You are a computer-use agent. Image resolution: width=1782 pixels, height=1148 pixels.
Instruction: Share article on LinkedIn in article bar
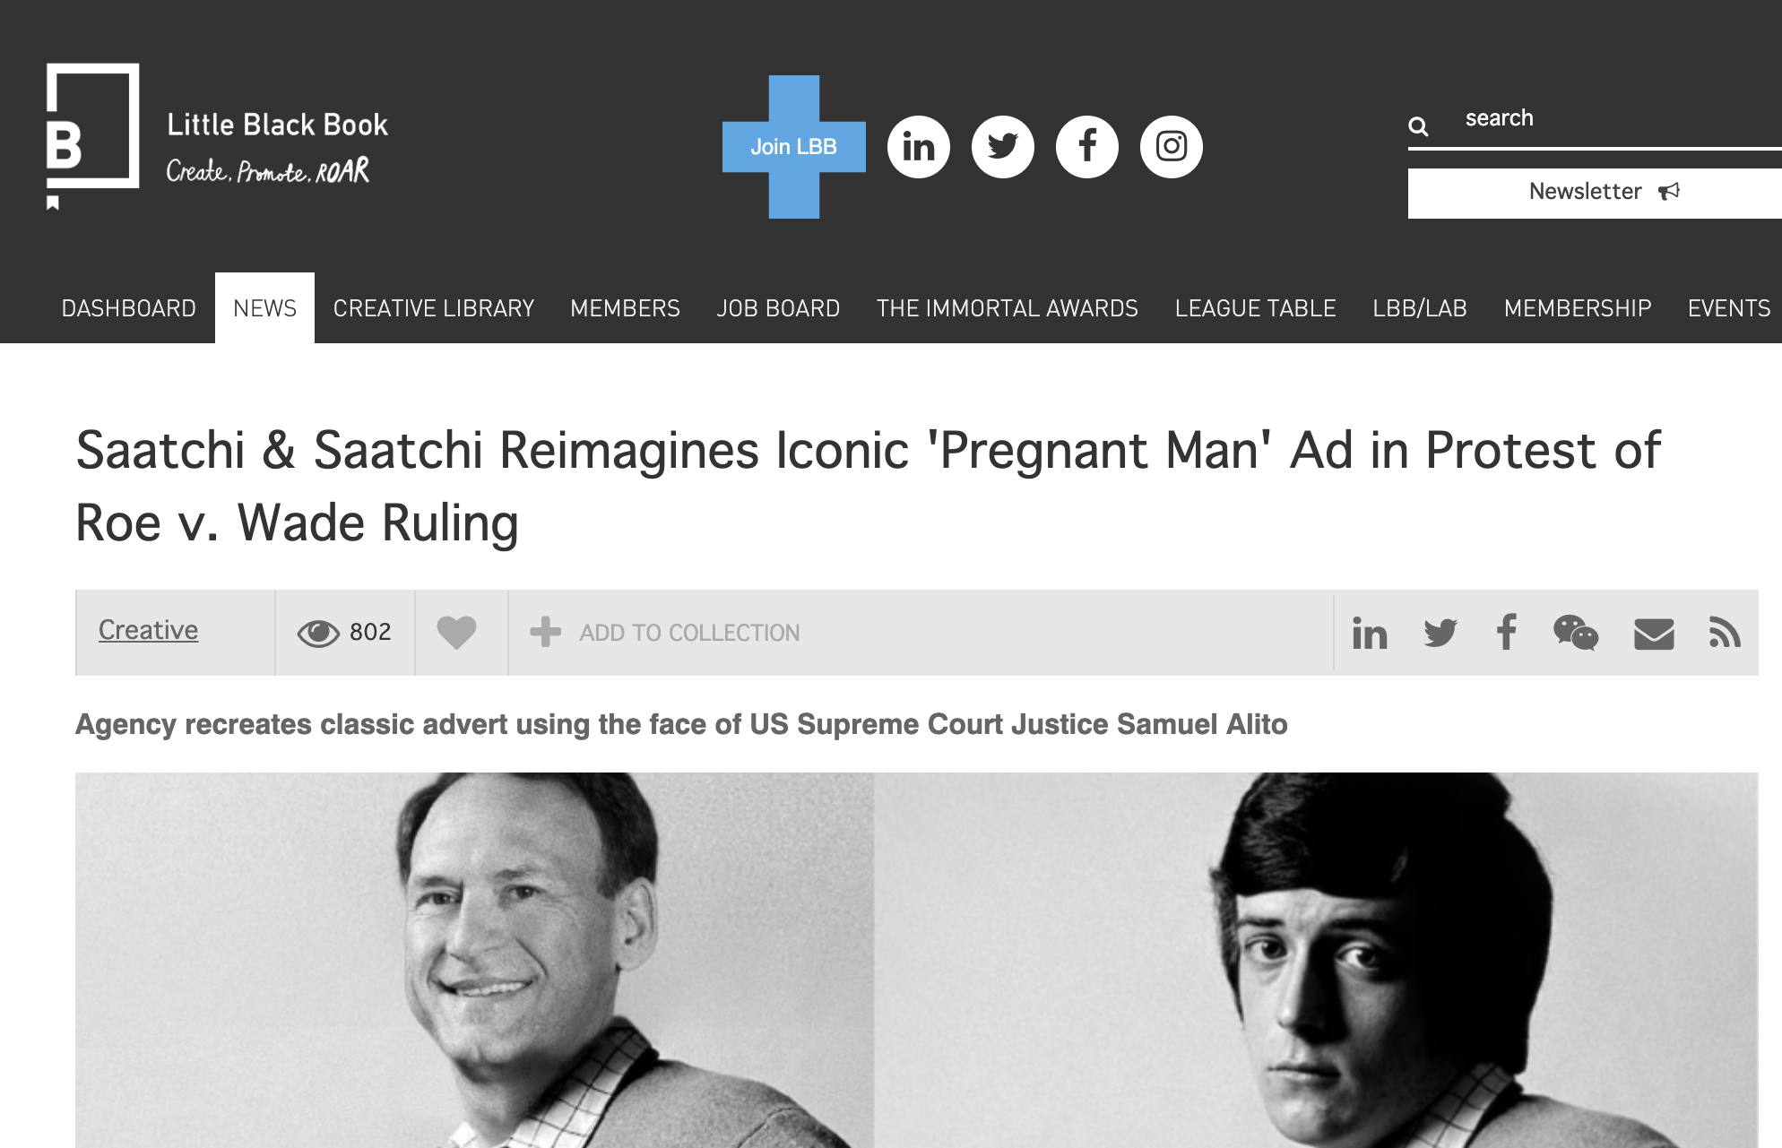pyautogui.click(x=1370, y=633)
